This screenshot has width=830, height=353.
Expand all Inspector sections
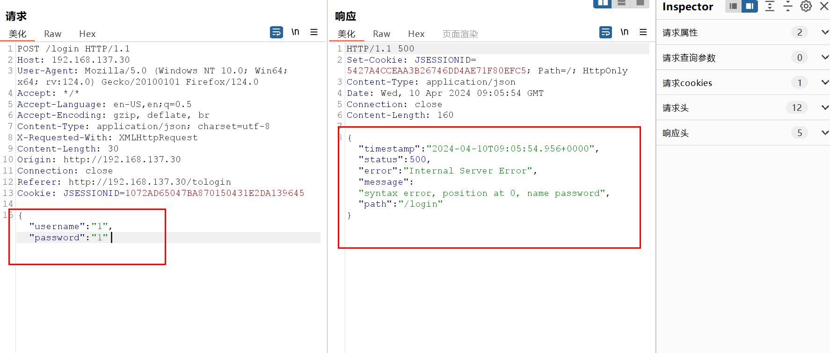click(x=770, y=6)
